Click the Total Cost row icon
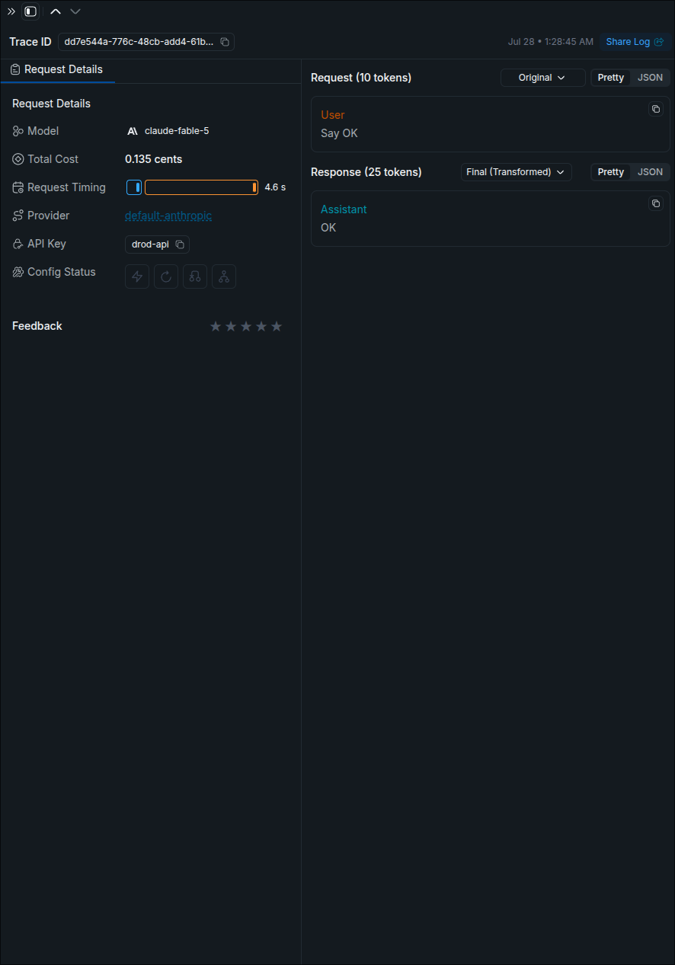 pos(18,159)
